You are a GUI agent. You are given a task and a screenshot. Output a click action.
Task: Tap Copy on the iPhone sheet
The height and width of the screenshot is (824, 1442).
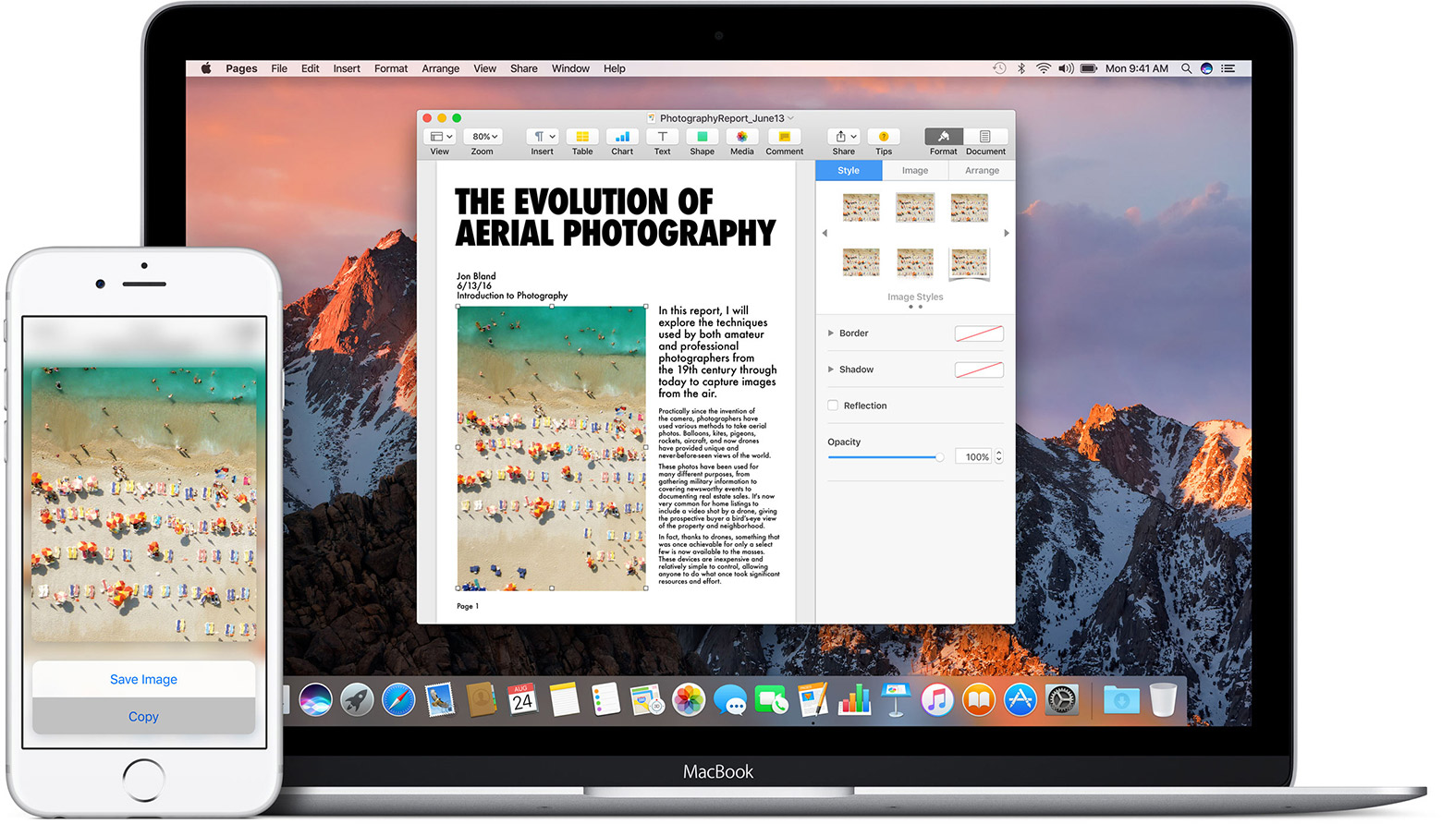(143, 716)
